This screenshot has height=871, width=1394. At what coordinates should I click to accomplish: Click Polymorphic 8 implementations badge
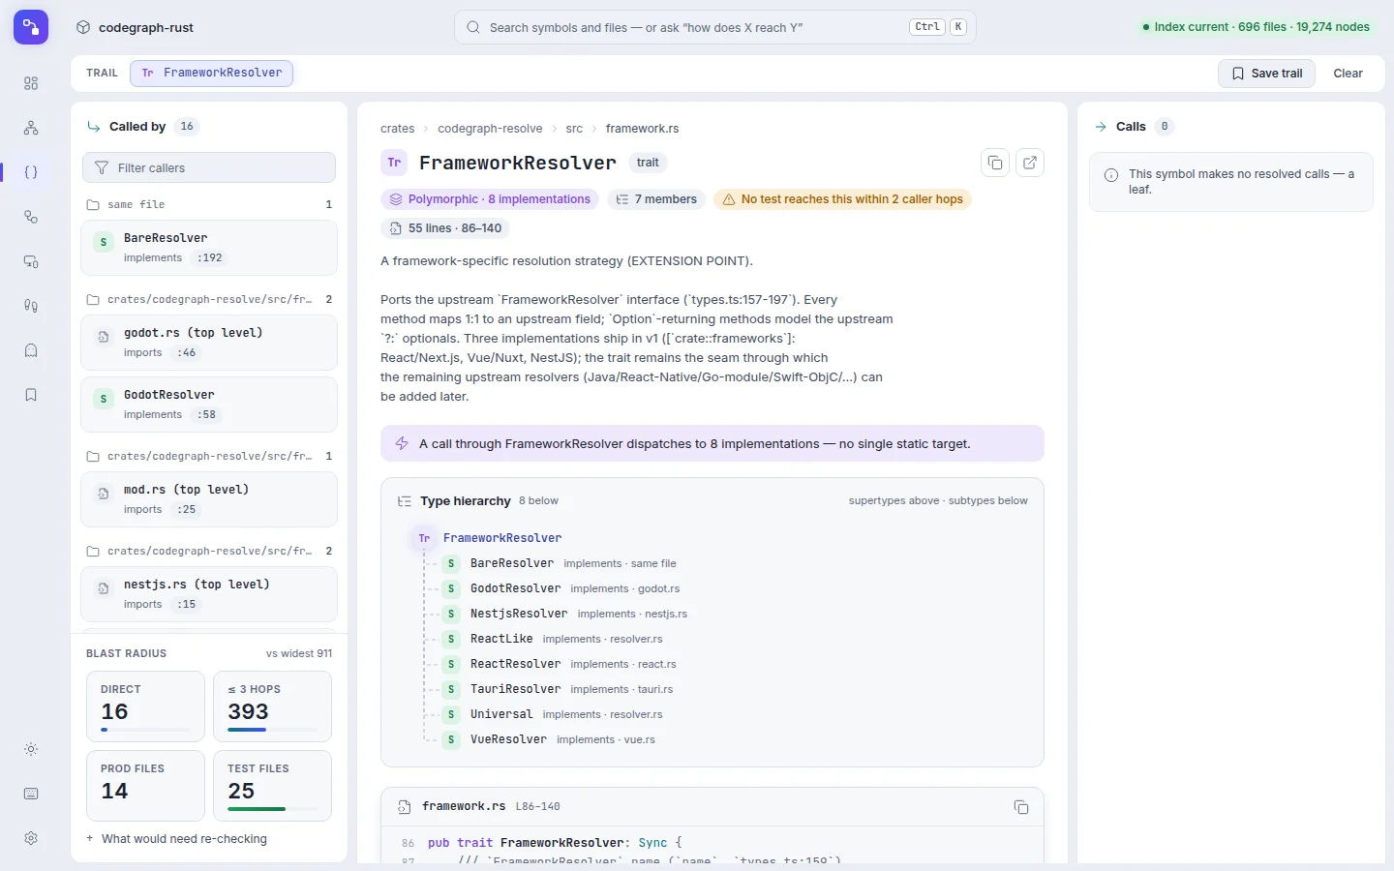(490, 199)
